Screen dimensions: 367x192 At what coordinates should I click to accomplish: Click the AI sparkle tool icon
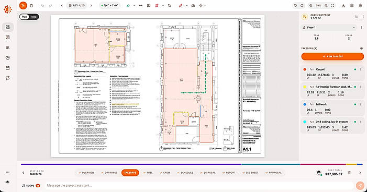tap(201, 5)
